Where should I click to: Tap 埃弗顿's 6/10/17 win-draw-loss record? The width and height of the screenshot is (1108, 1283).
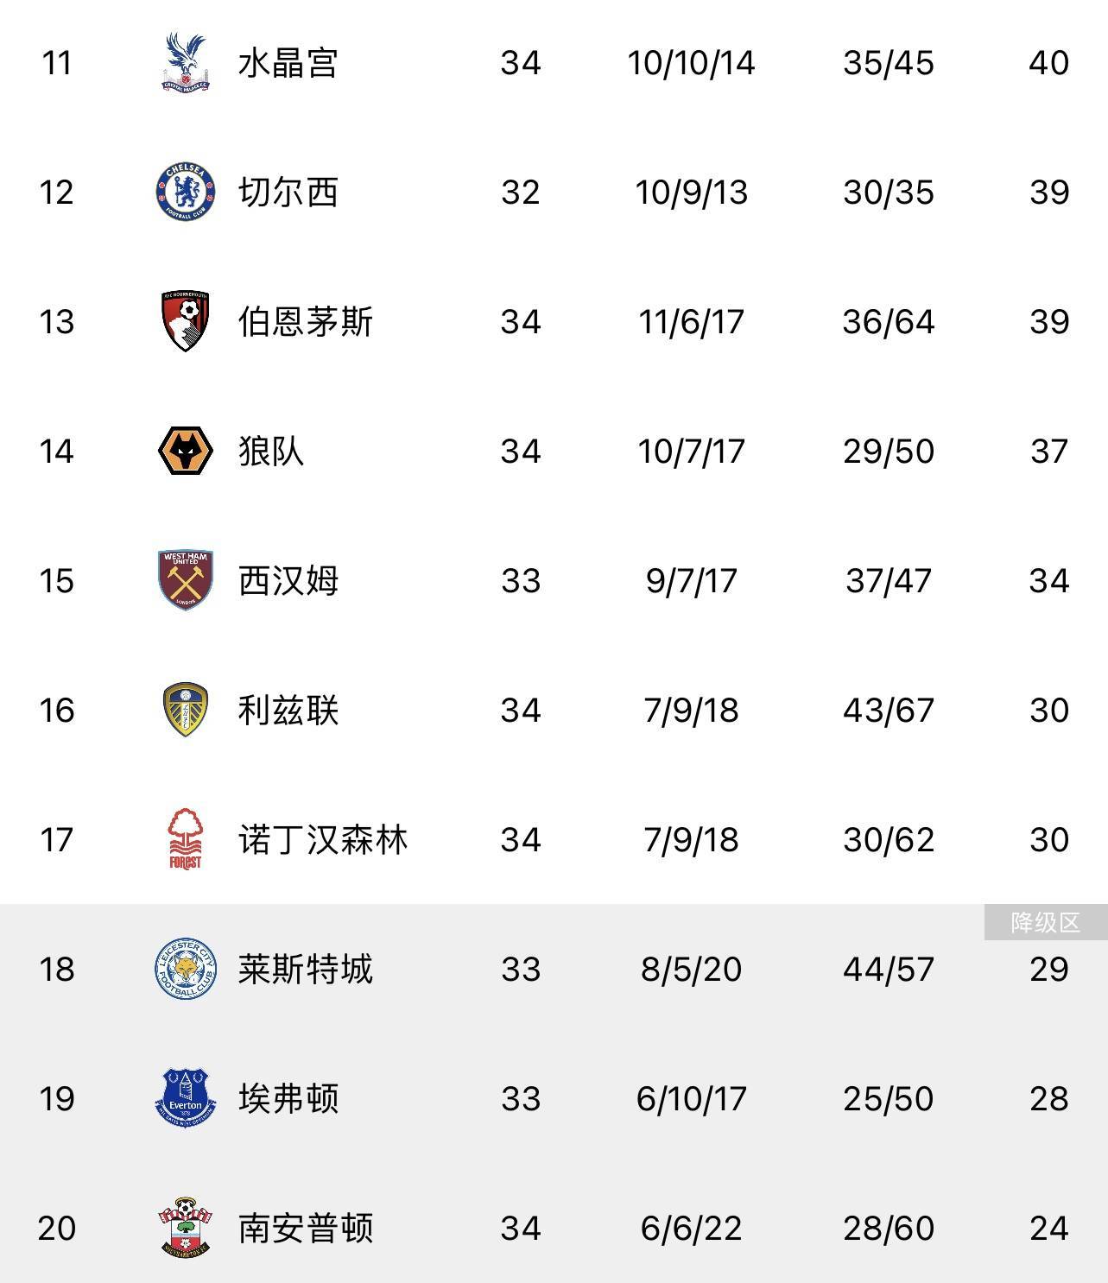tap(691, 1099)
